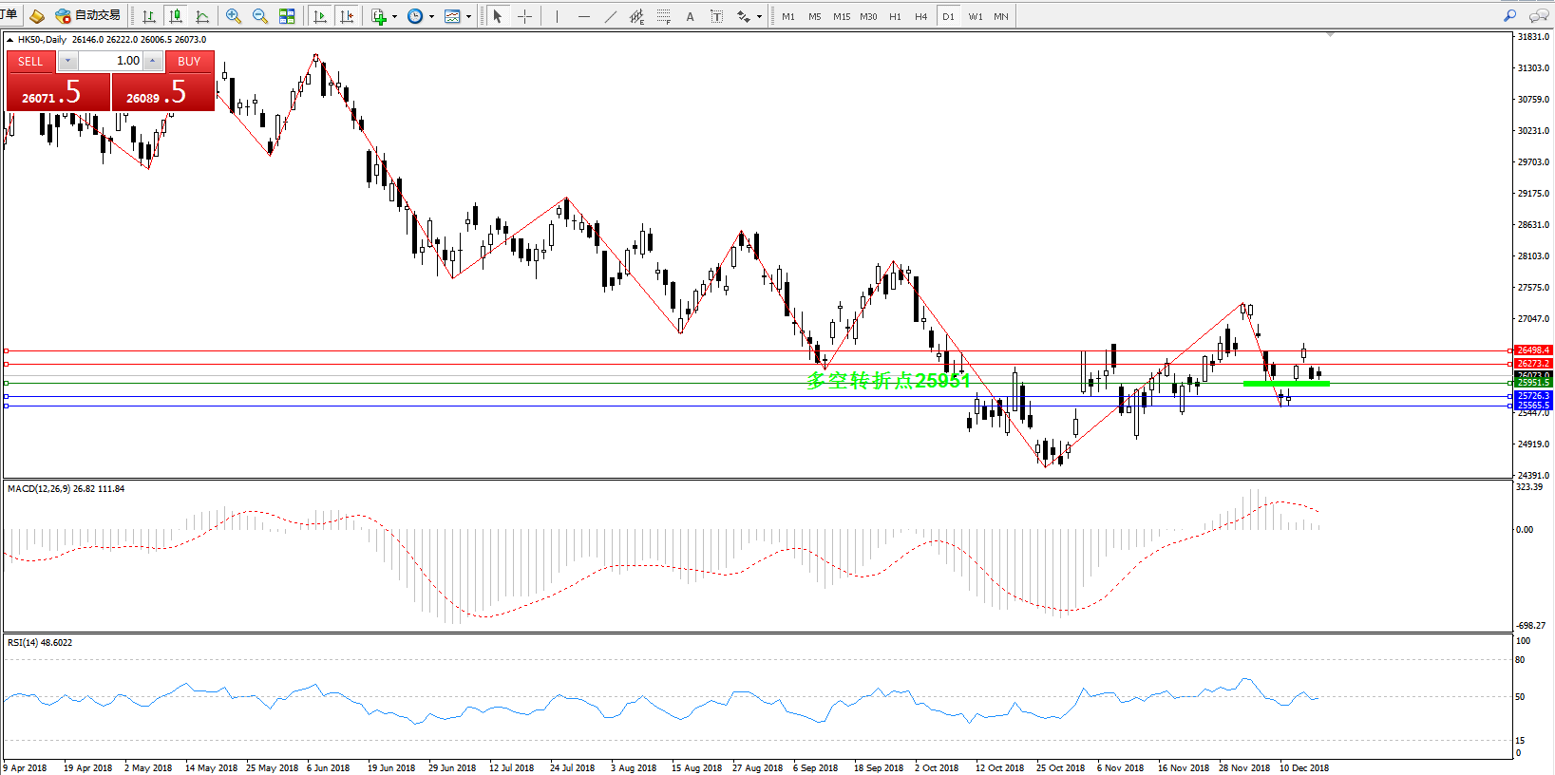The height and width of the screenshot is (775, 1555).
Task: Increase lot volume with the up arrow
Action: point(152,61)
